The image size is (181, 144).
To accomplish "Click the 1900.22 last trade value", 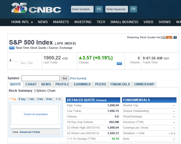I will [x=52, y=58].
